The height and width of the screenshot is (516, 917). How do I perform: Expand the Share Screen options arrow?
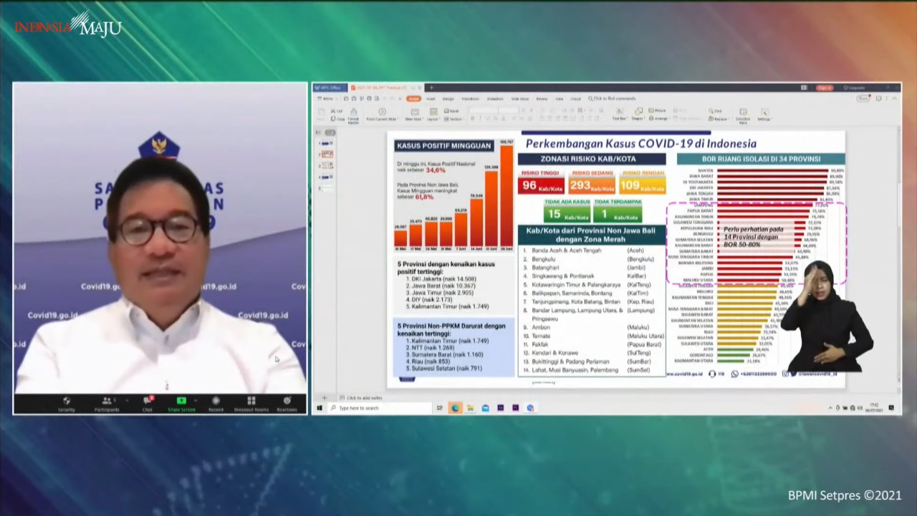click(x=196, y=401)
